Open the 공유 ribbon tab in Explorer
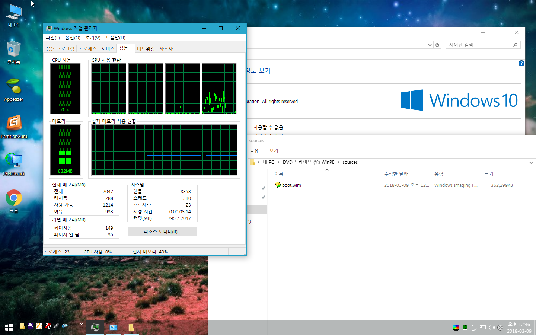 click(254, 151)
